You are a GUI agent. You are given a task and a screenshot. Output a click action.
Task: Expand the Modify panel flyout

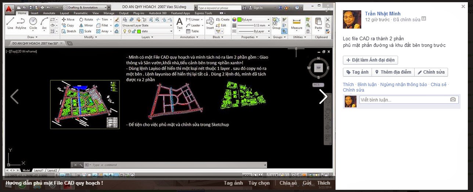(x=90, y=37)
